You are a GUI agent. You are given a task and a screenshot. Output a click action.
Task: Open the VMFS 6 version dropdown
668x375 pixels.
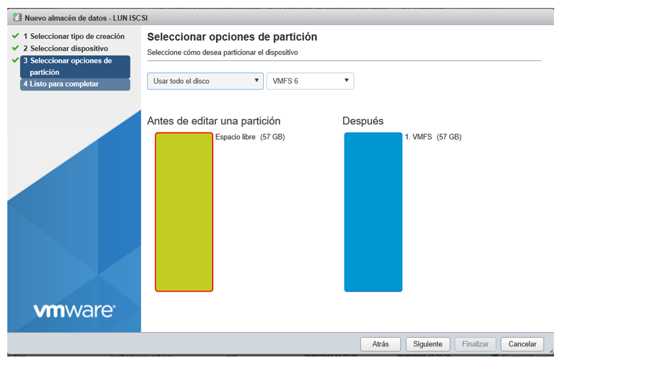(310, 81)
